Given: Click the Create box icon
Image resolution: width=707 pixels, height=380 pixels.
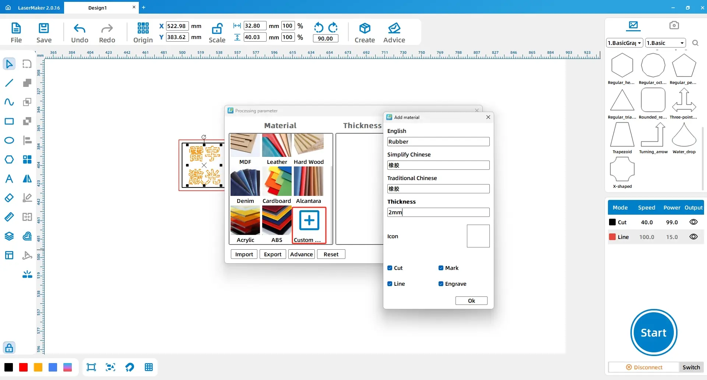Looking at the screenshot, I should tap(365, 28).
